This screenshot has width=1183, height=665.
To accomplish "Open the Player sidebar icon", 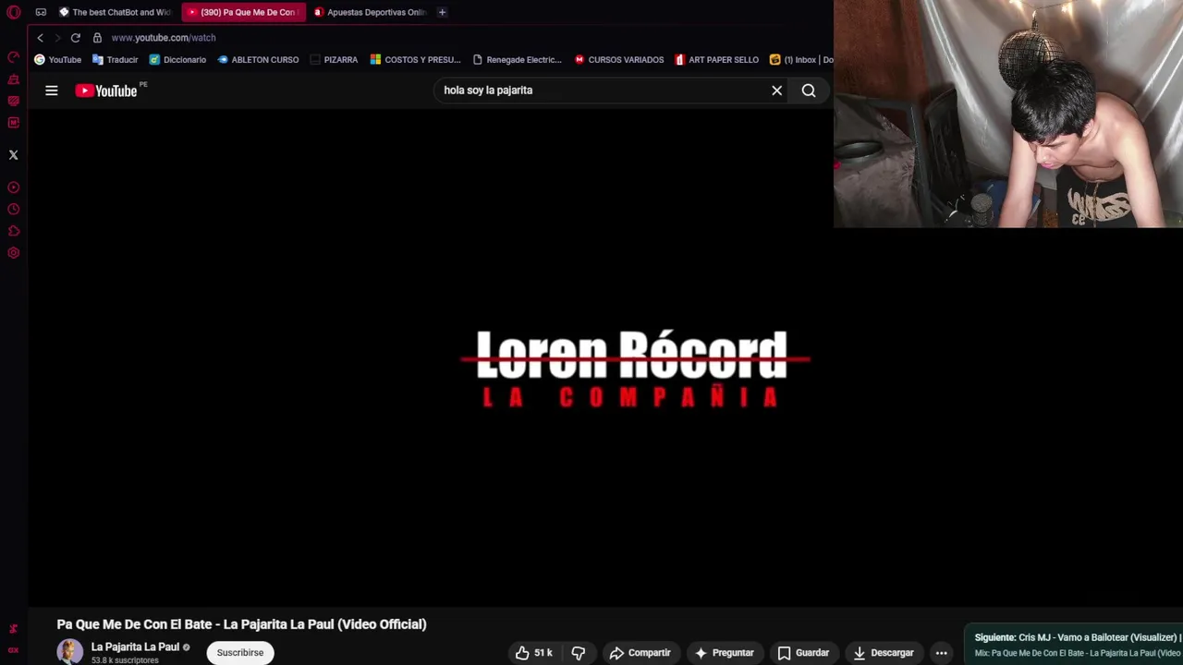I will click(x=13, y=187).
